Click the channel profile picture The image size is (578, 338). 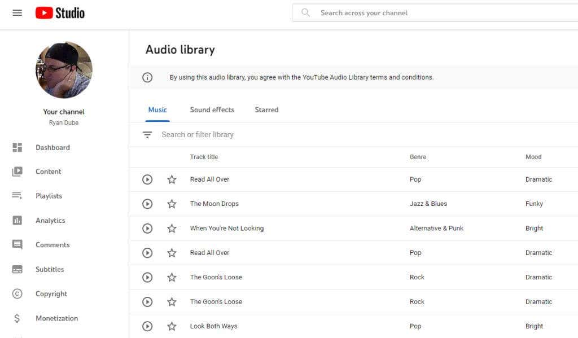[64, 70]
